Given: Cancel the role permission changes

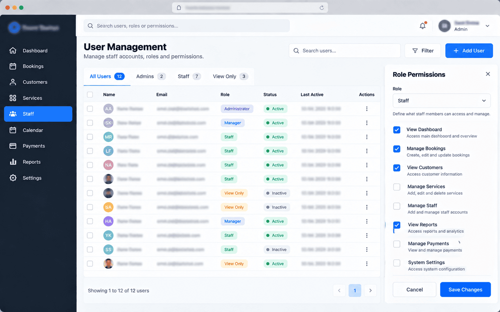Looking at the screenshot, I should pyautogui.click(x=415, y=290).
